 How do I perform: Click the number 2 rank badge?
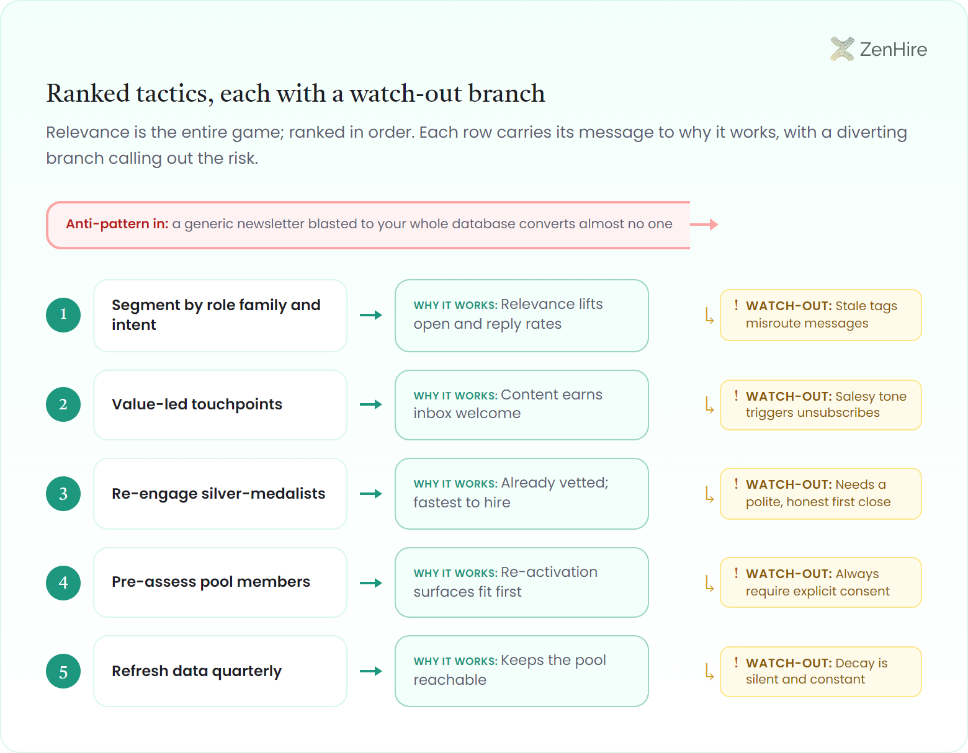[63, 404]
